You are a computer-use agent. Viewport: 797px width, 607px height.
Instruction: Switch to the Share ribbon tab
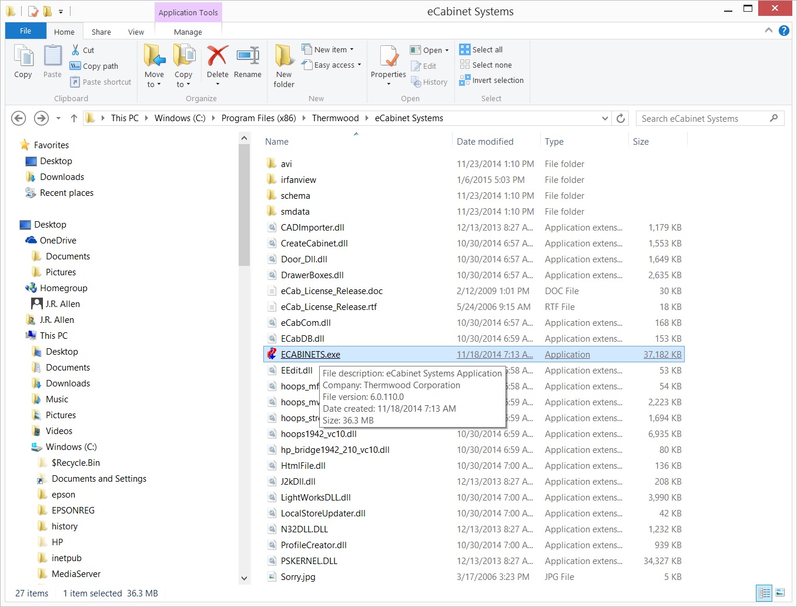pyautogui.click(x=101, y=32)
